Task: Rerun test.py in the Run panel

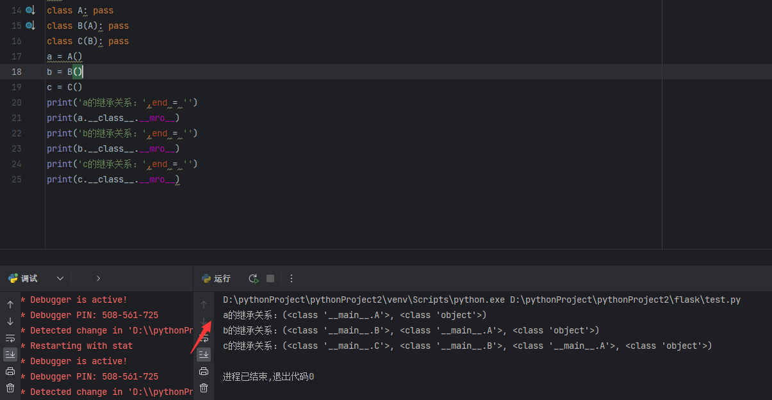Action: coord(254,278)
